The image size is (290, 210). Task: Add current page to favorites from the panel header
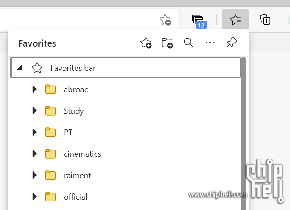coord(146,43)
